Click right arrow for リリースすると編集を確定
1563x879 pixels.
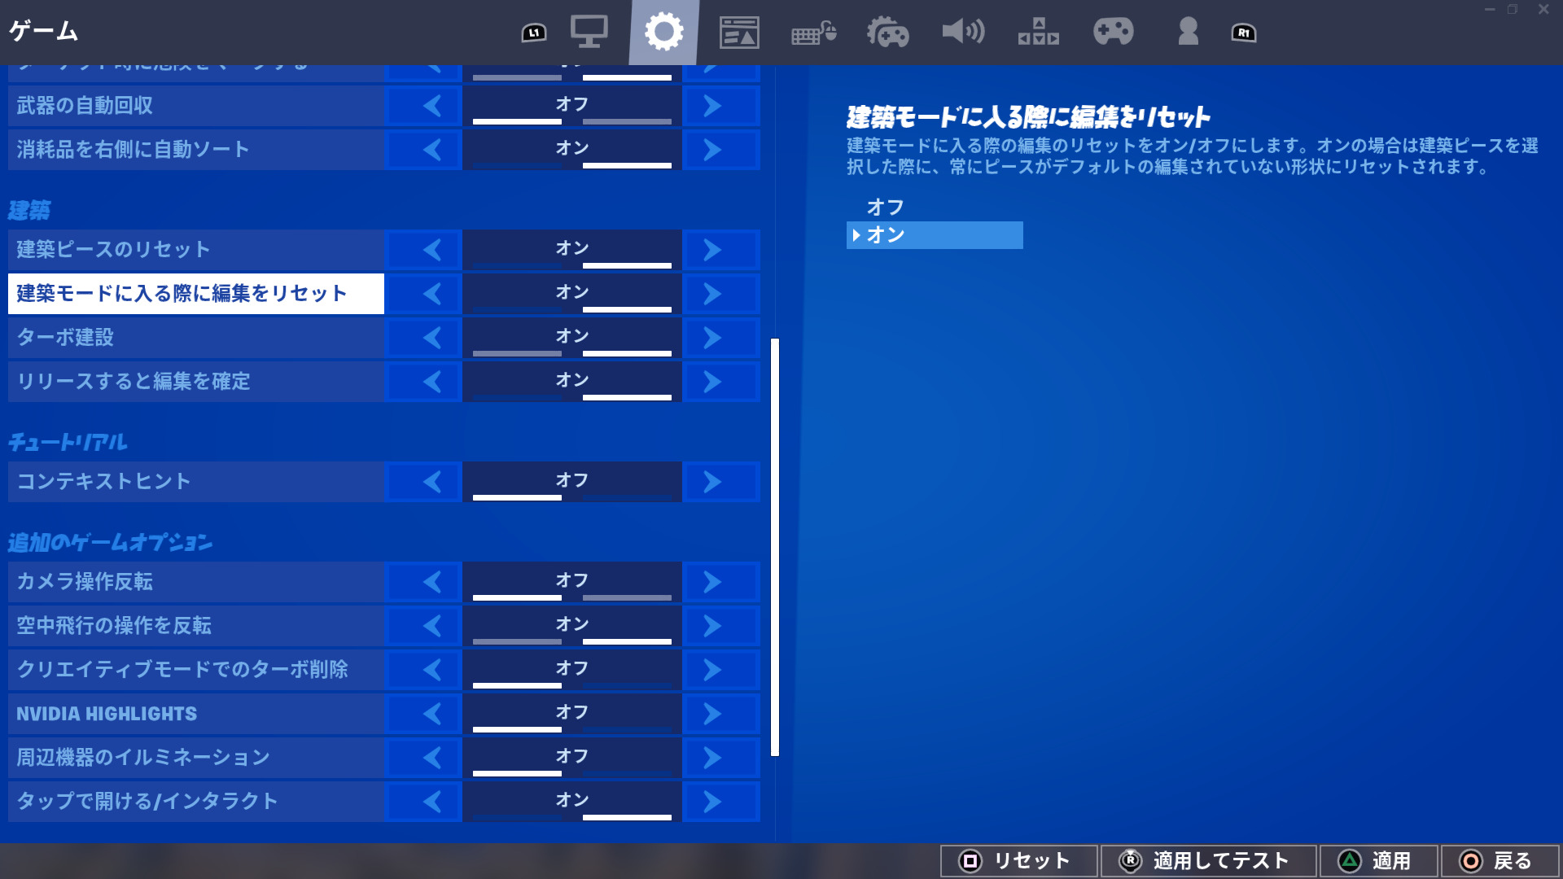tap(720, 382)
